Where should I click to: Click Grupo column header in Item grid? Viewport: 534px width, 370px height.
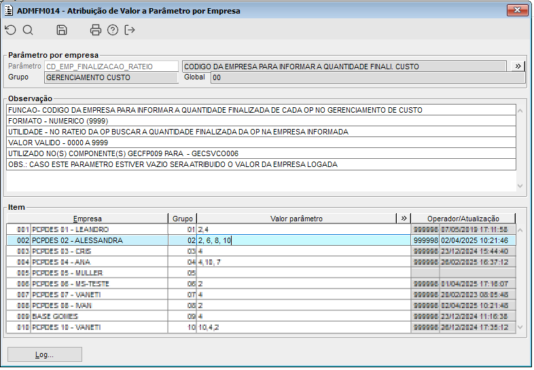click(183, 219)
